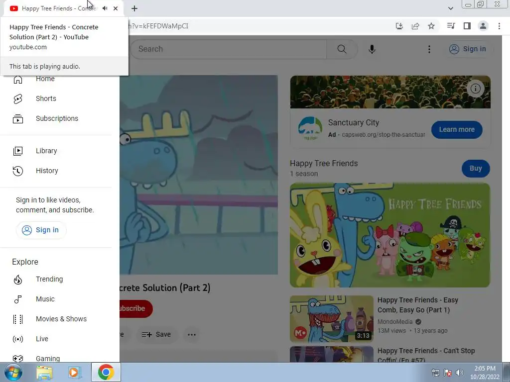Start voice search with microphone
The width and height of the screenshot is (510, 382).
coord(372,49)
